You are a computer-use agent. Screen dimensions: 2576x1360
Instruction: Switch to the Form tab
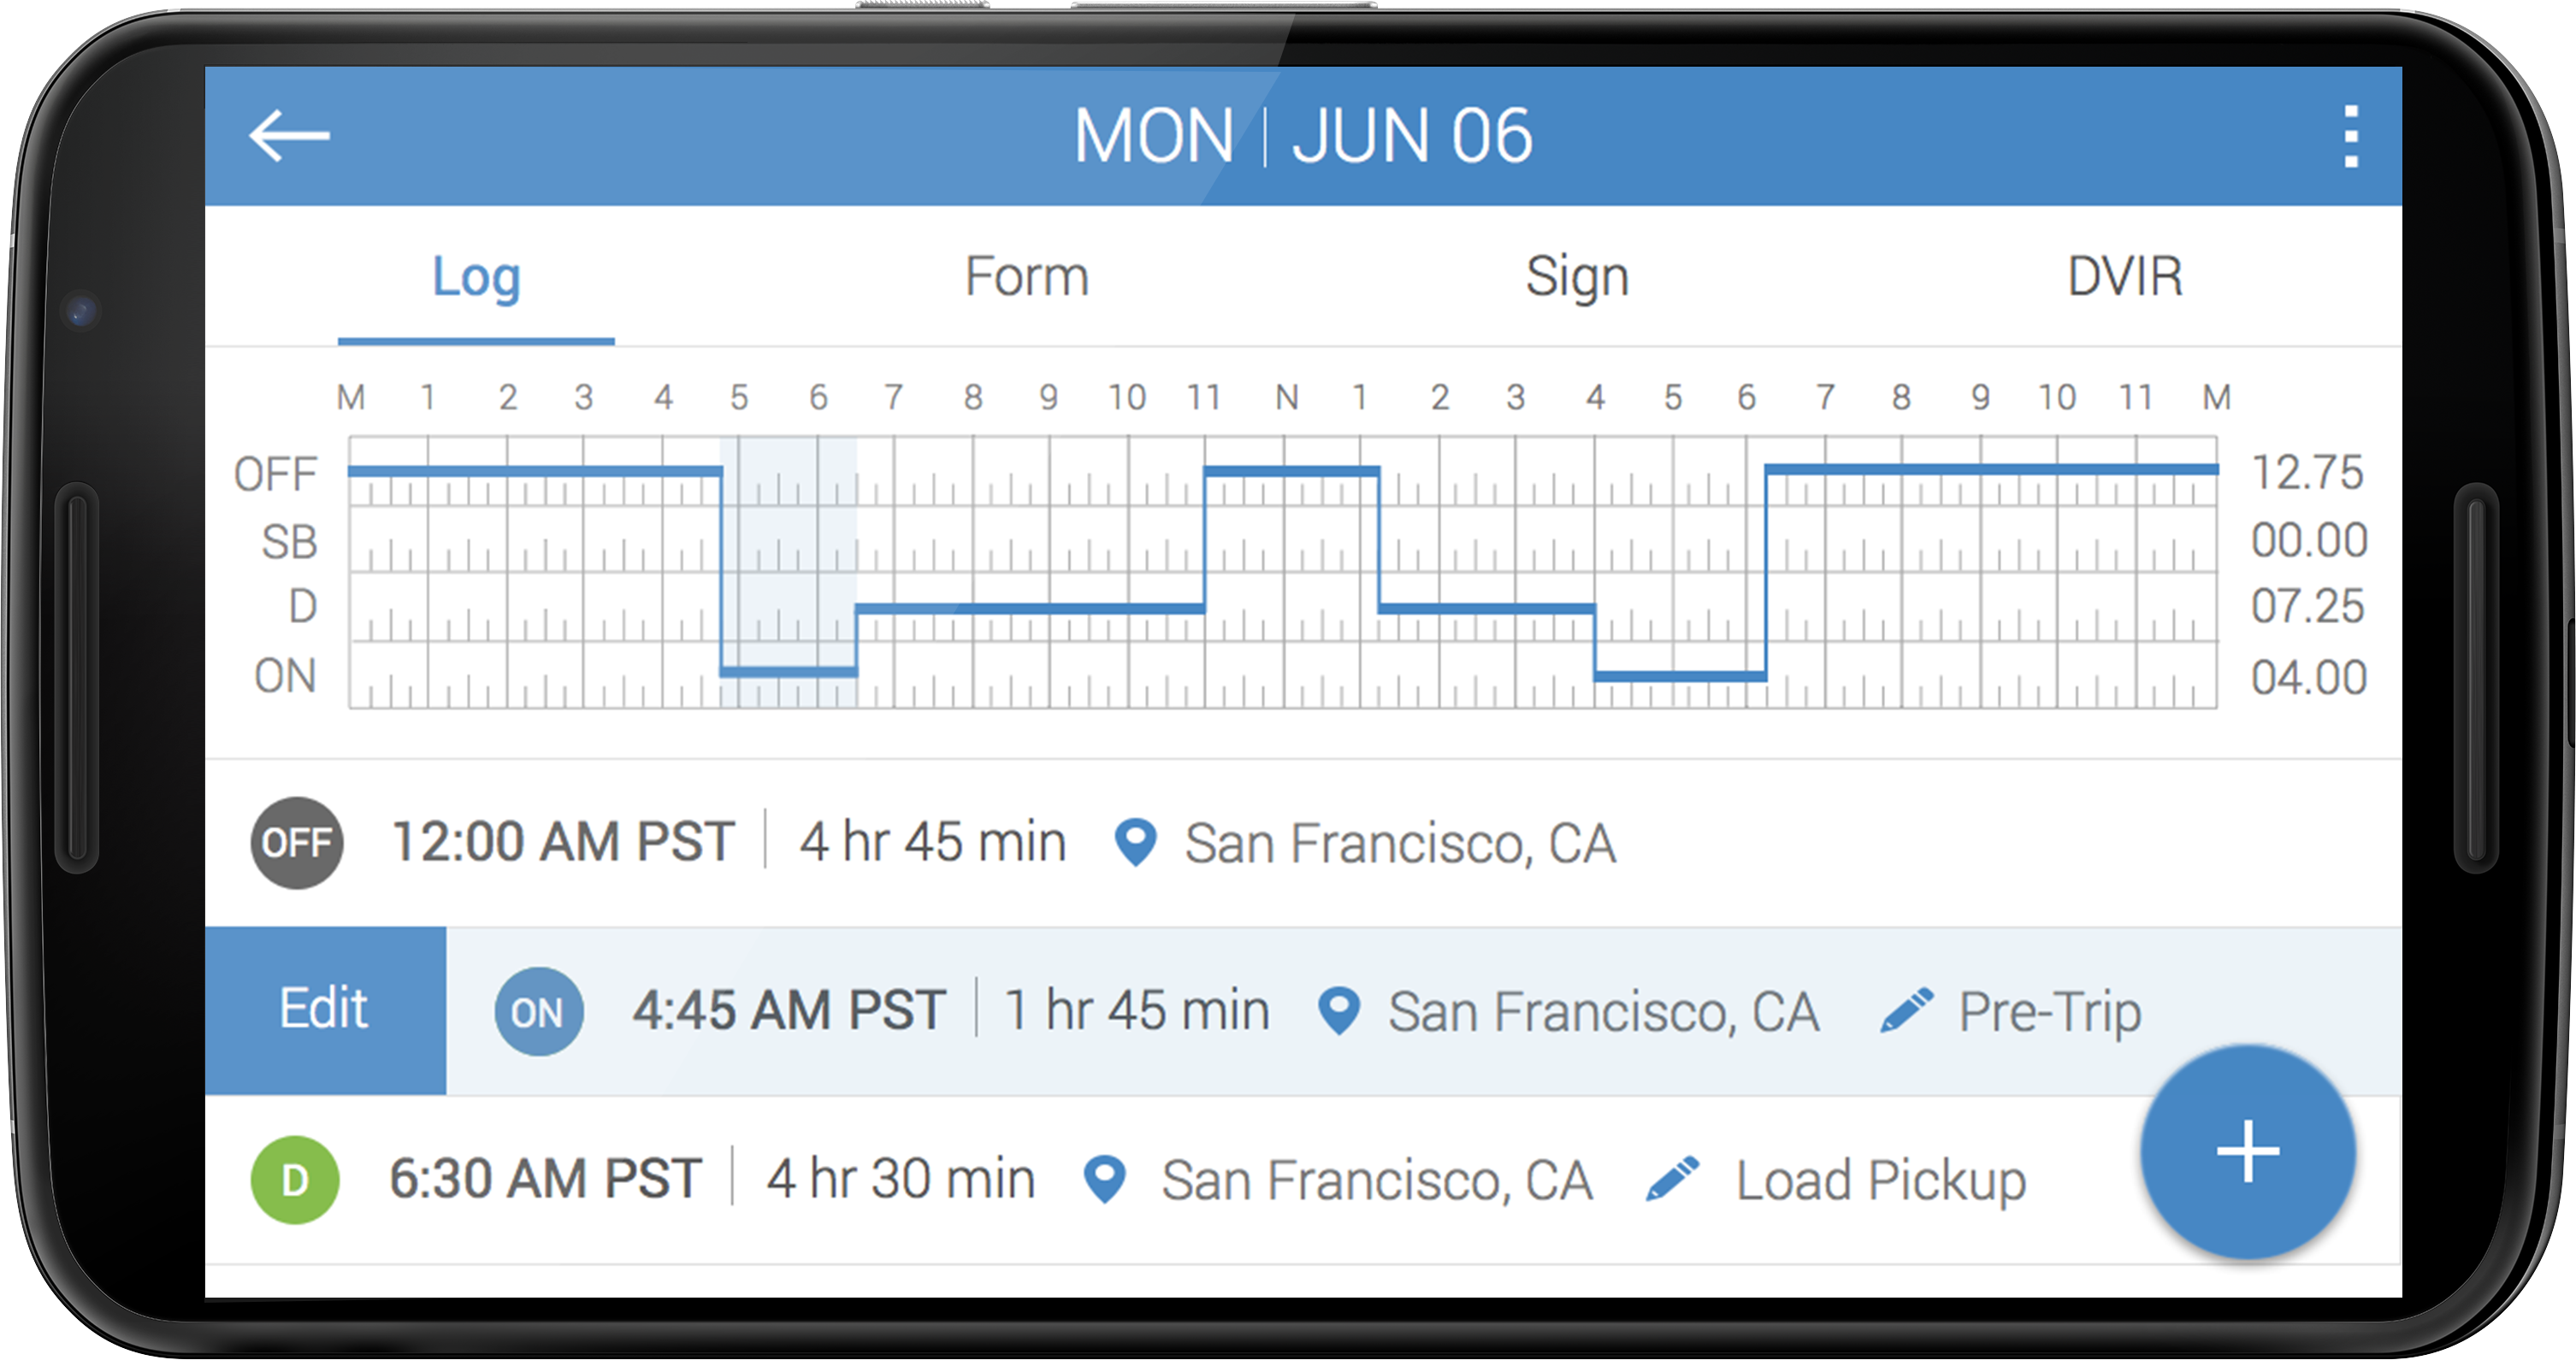pos(1026,276)
